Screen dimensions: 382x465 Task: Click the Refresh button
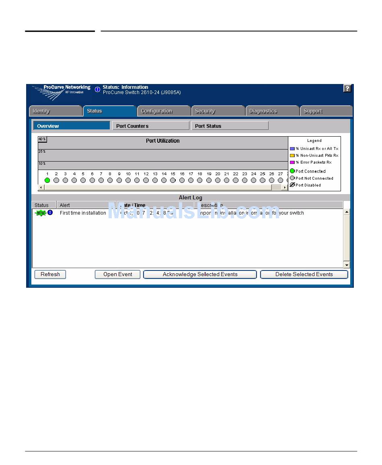(x=50, y=274)
